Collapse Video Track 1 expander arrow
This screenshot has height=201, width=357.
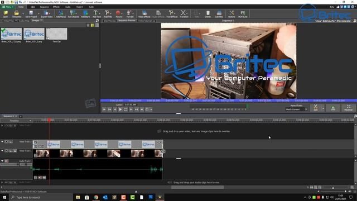(2, 151)
